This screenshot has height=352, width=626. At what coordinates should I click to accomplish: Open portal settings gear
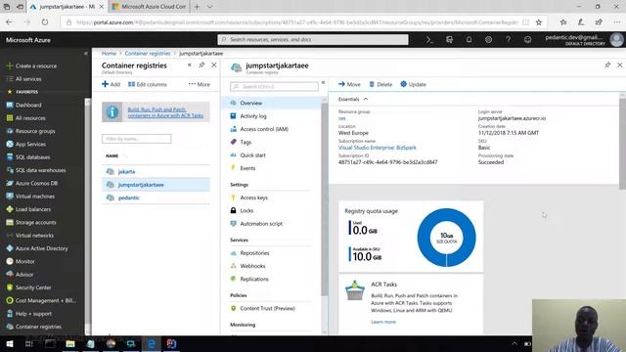pos(488,39)
